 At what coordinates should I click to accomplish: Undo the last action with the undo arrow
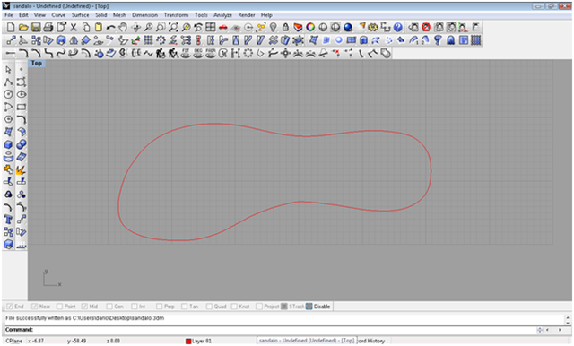pyautogui.click(x=111, y=28)
